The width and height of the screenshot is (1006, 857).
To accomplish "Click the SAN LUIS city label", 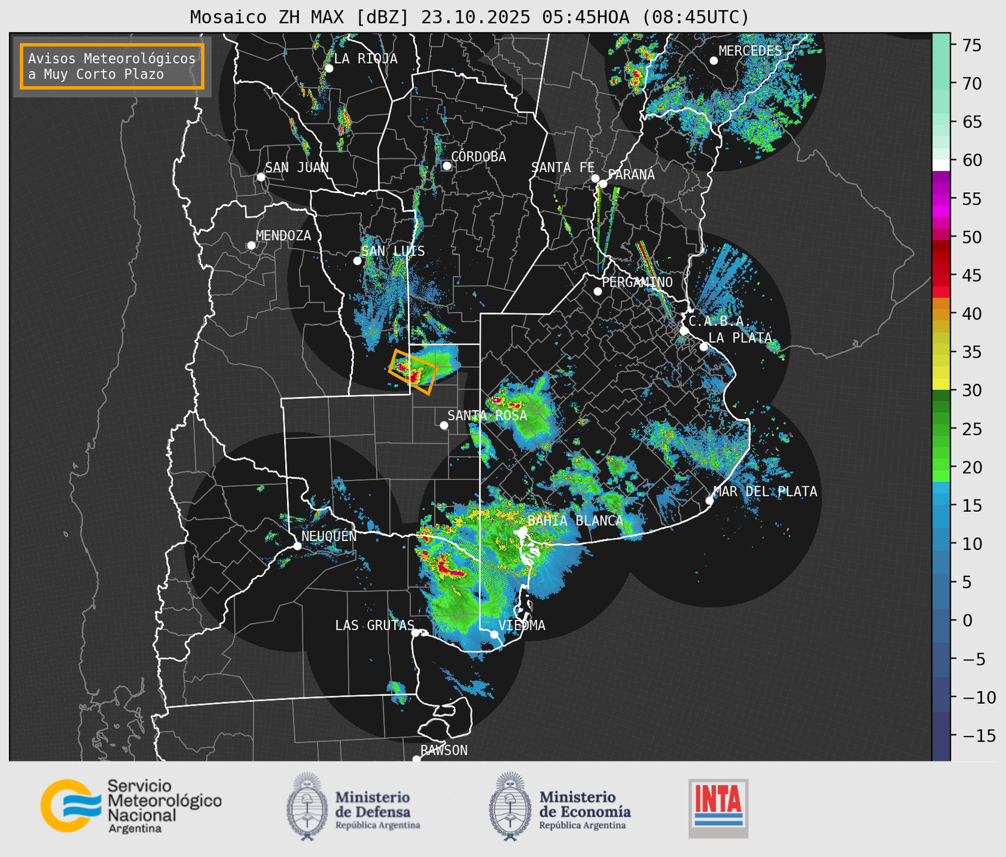I will [394, 251].
